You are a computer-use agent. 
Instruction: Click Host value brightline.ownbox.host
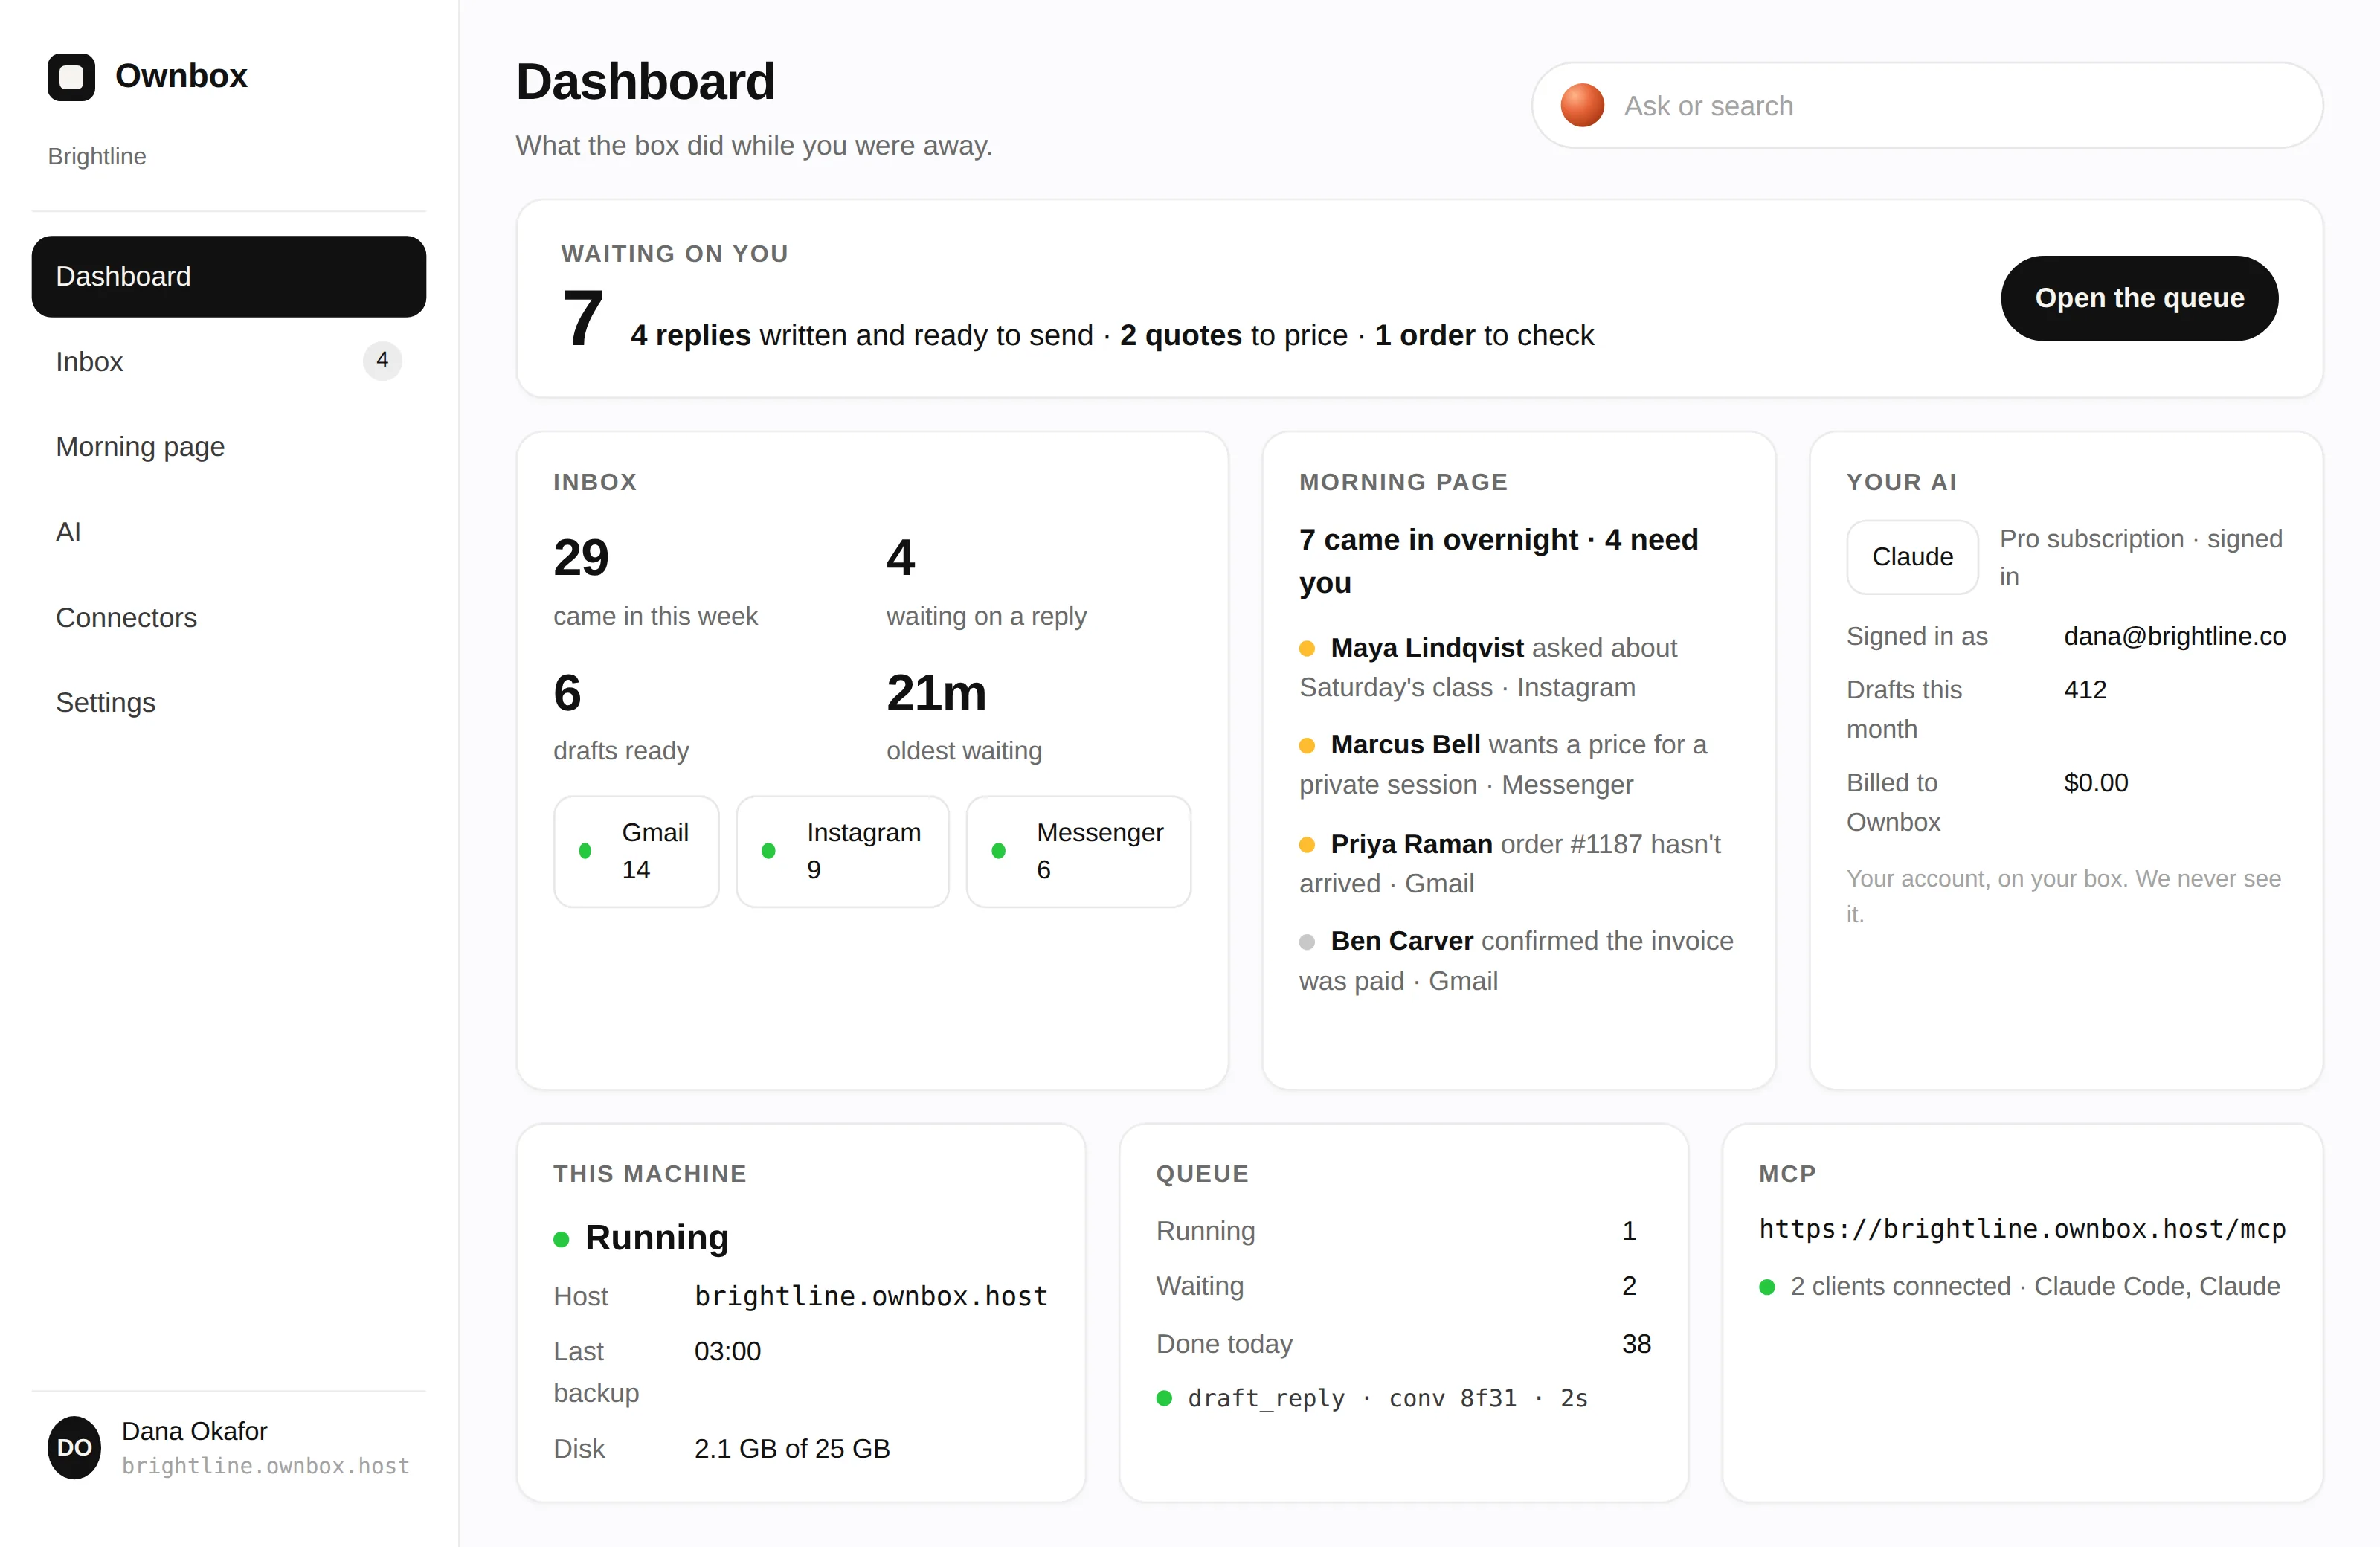(x=871, y=1296)
